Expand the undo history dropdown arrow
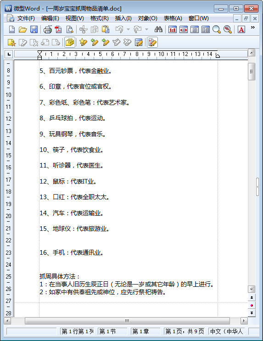The image size is (263, 341). tap(128, 29)
